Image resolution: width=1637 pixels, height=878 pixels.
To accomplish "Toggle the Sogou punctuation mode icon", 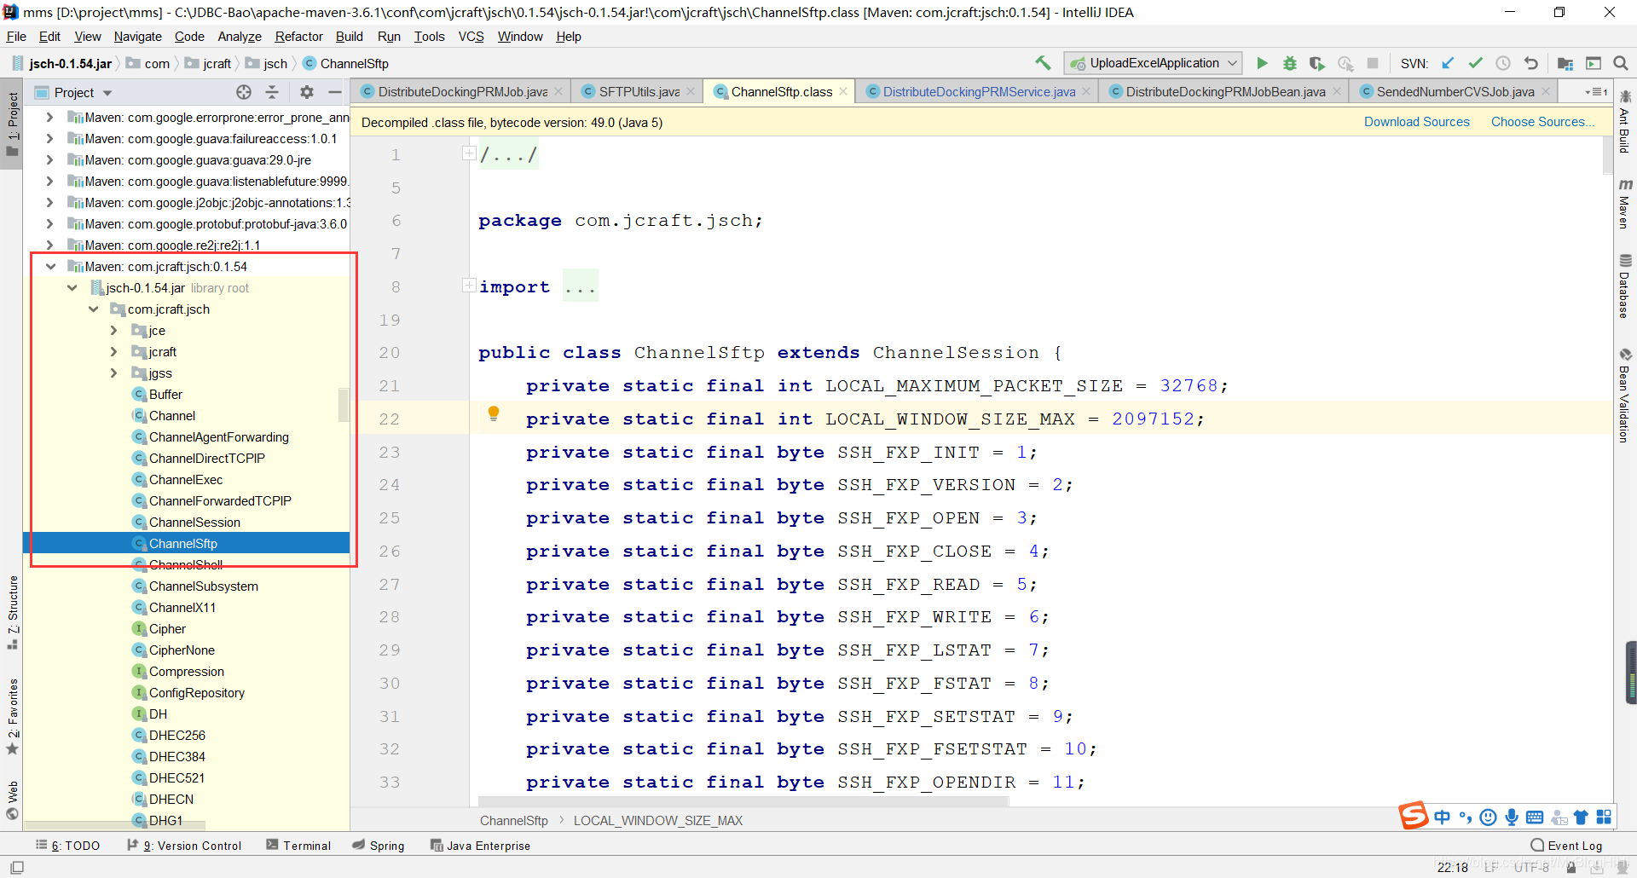I will (x=1466, y=817).
